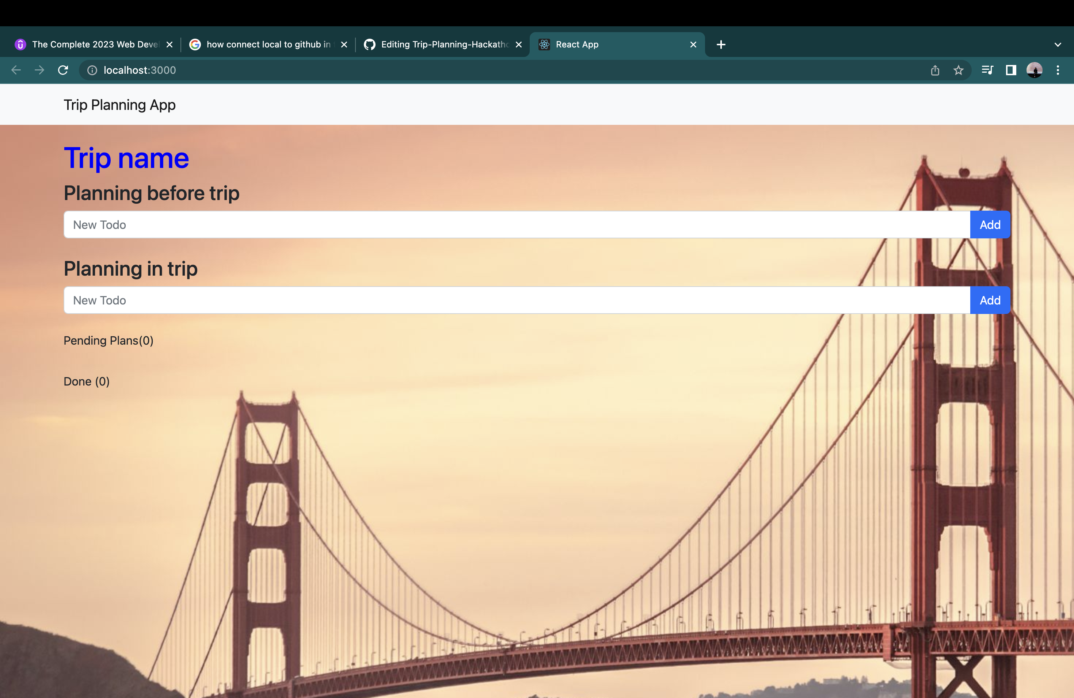
Task: Click the Planning in trip heading
Action: pyautogui.click(x=131, y=269)
